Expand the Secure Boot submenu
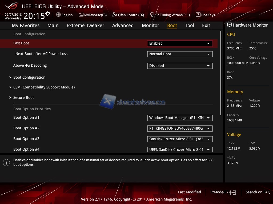273x204 pixels. point(23,97)
